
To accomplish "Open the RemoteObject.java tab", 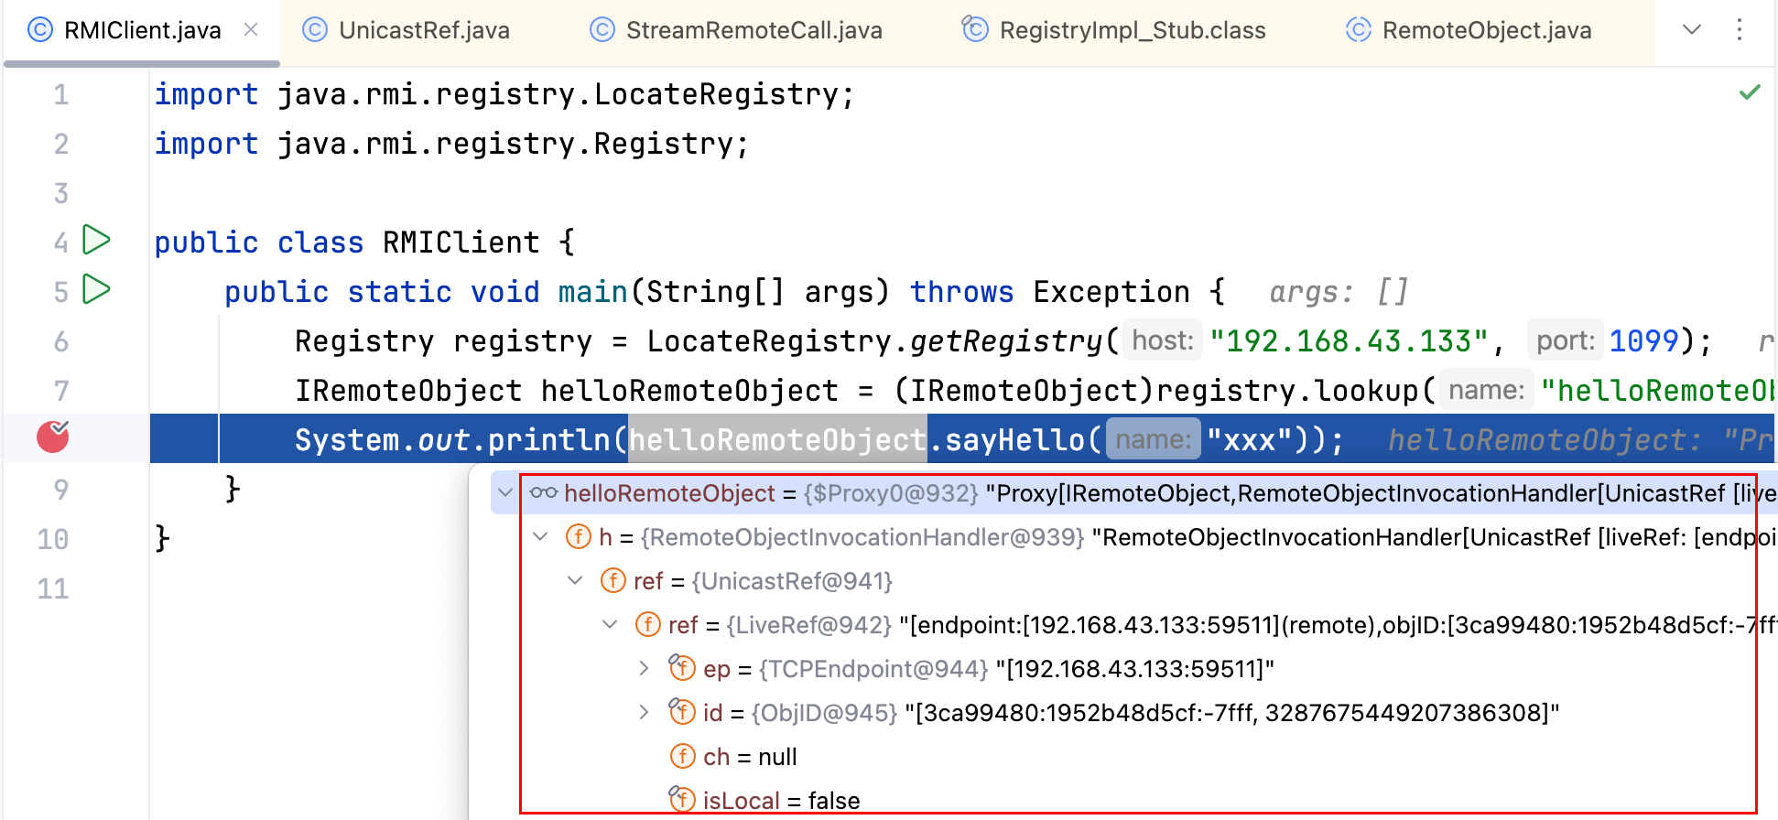I will click(1486, 30).
